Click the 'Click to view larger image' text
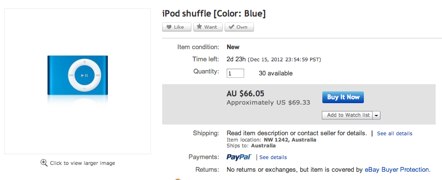Image resolution: width=442 pixels, height=180 pixels. pos(83,163)
